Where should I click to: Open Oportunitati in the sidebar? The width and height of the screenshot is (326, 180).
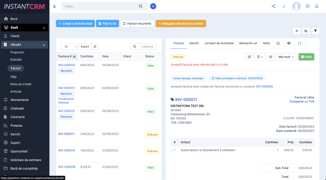(19, 151)
